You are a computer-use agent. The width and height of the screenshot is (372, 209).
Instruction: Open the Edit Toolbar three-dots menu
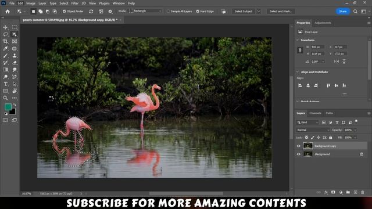pos(15,98)
